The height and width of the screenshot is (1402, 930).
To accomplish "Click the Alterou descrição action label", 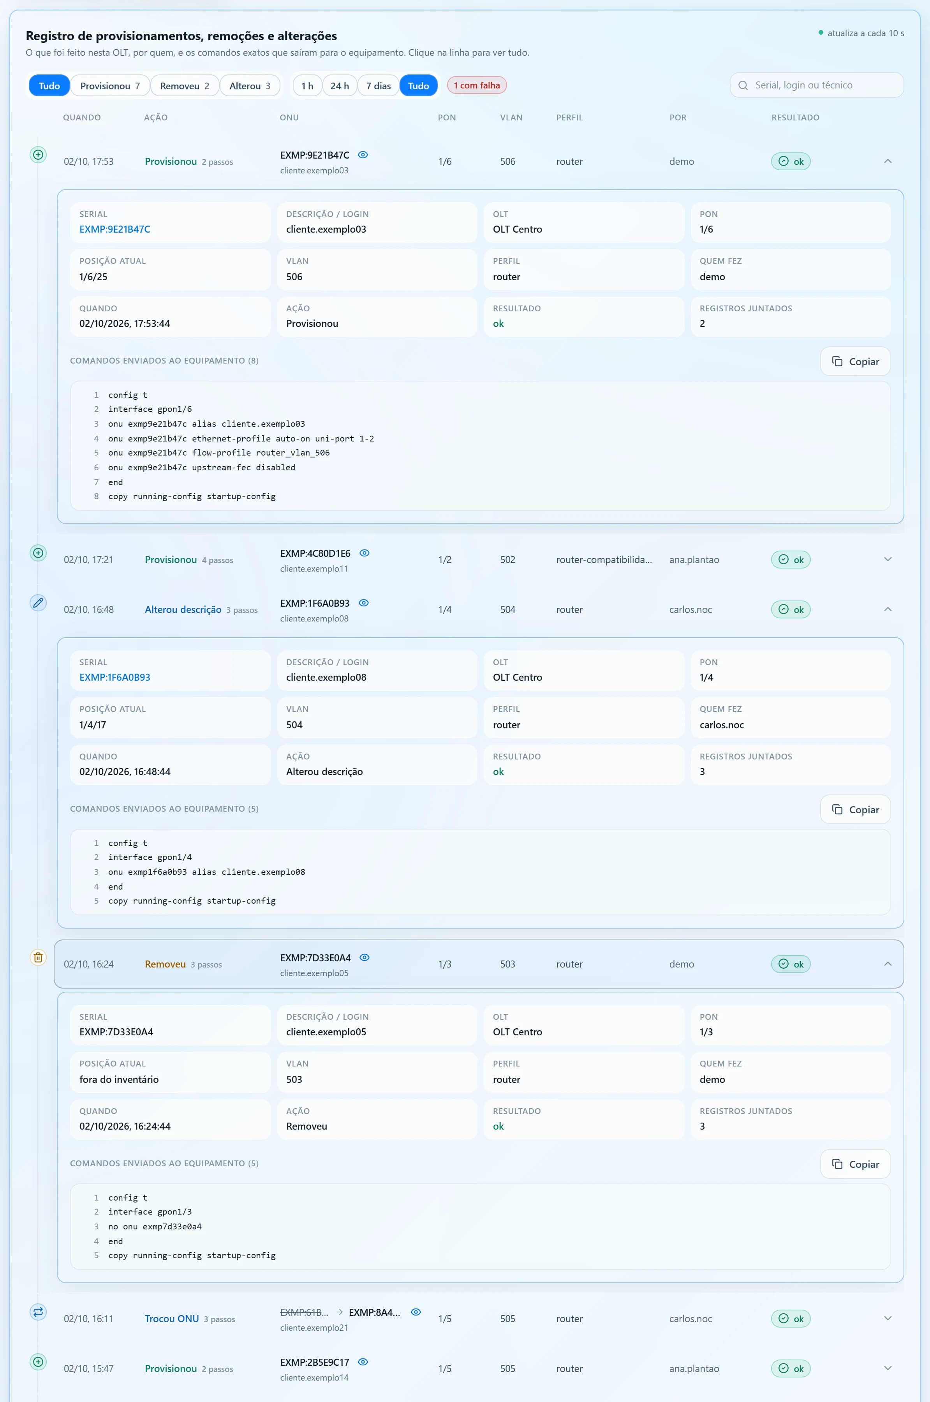I will point(183,609).
